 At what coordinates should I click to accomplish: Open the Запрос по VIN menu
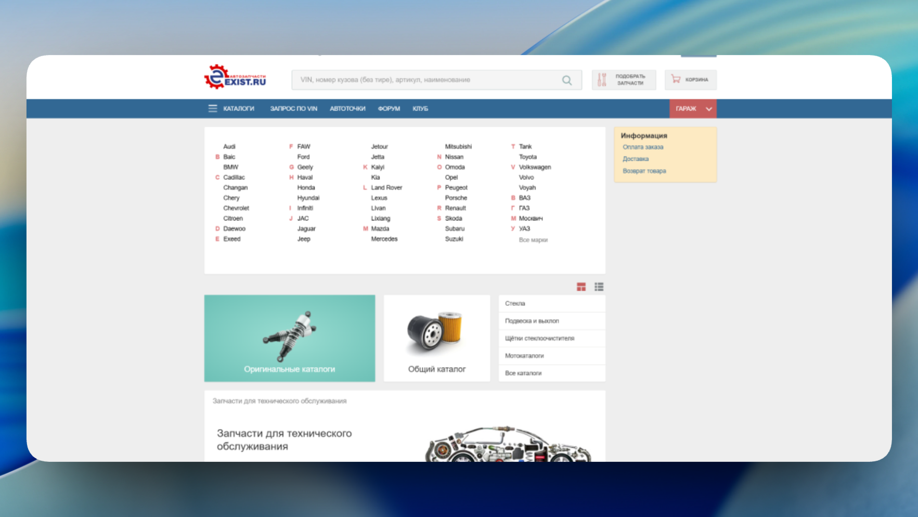point(293,109)
